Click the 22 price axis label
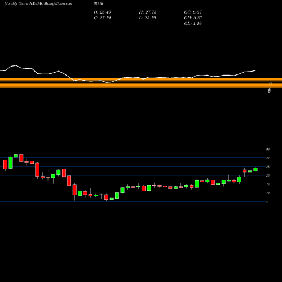Viewport: 282px width, 282px height. click(x=268, y=175)
